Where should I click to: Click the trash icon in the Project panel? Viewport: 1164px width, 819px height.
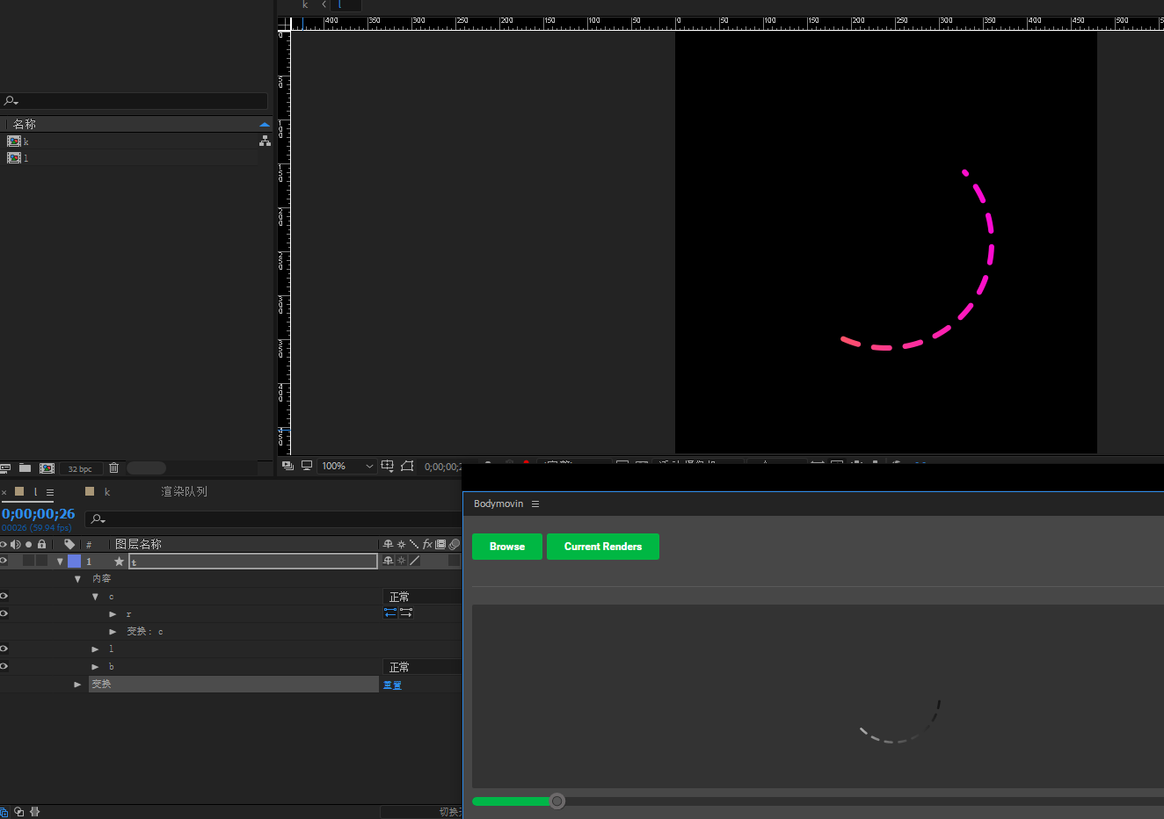click(113, 467)
